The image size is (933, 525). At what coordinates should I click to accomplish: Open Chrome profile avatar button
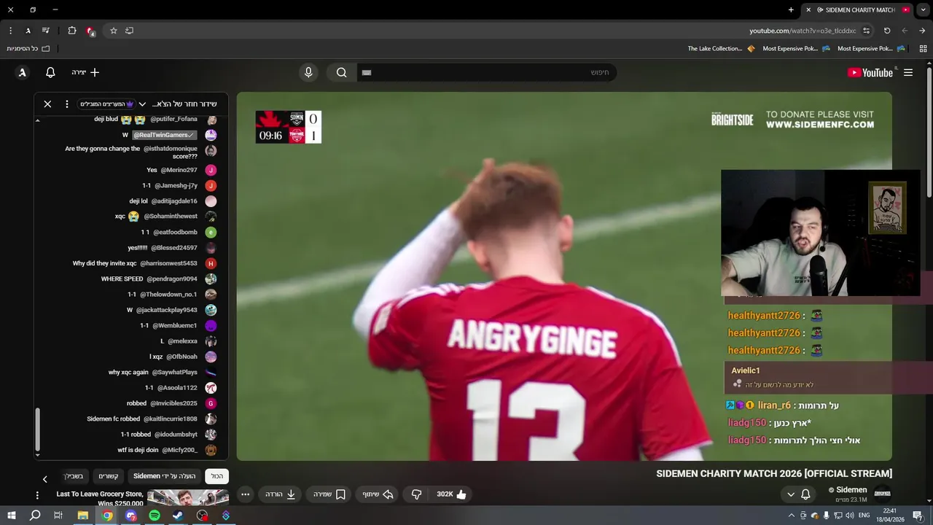pyautogui.click(x=28, y=31)
